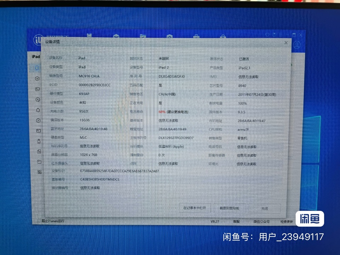Image resolution: width=340 pixels, height=255 pixels.
Task: Click the build version value 13G36
Action: (85, 120)
